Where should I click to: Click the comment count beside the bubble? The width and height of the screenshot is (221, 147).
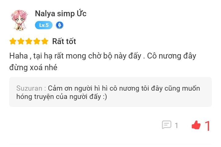click(176, 125)
